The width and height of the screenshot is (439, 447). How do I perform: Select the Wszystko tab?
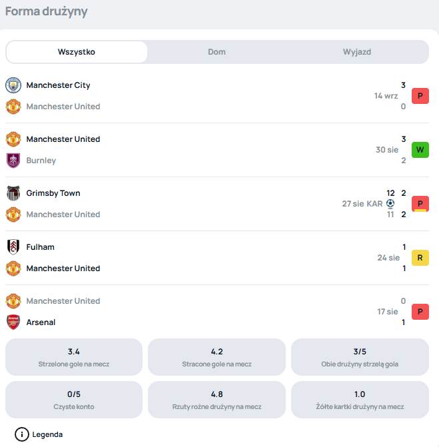[77, 52]
